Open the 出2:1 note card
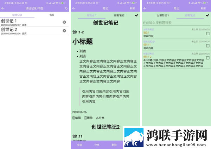The height and width of the screenshot is (149, 211). pyautogui.click(x=177, y=33)
